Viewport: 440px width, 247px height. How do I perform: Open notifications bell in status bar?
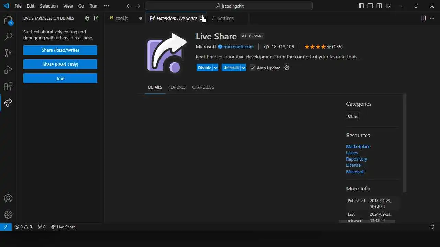[433, 227]
